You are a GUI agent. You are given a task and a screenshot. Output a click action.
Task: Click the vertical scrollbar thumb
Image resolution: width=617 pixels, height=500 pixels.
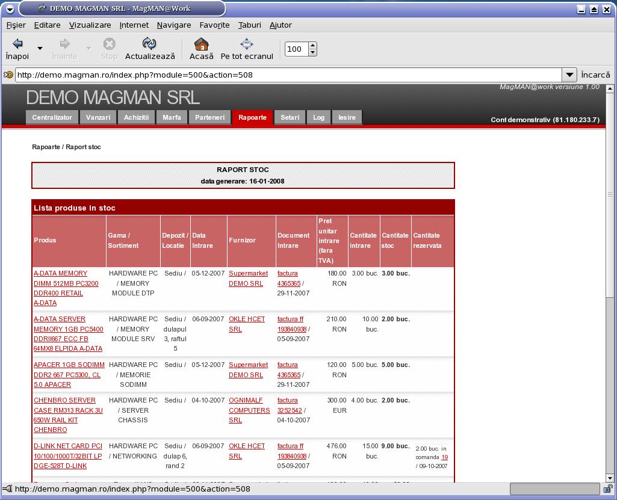tap(610, 195)
